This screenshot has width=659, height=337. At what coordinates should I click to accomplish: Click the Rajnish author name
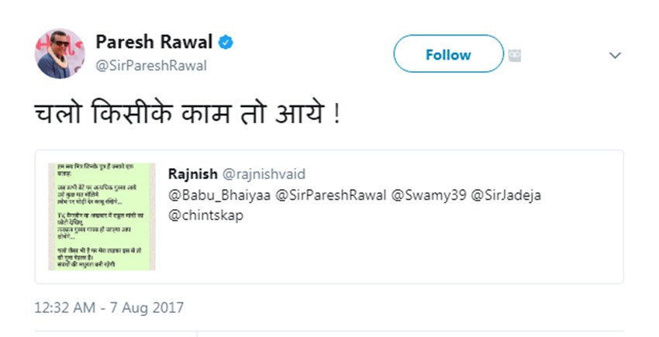[192, 174]
